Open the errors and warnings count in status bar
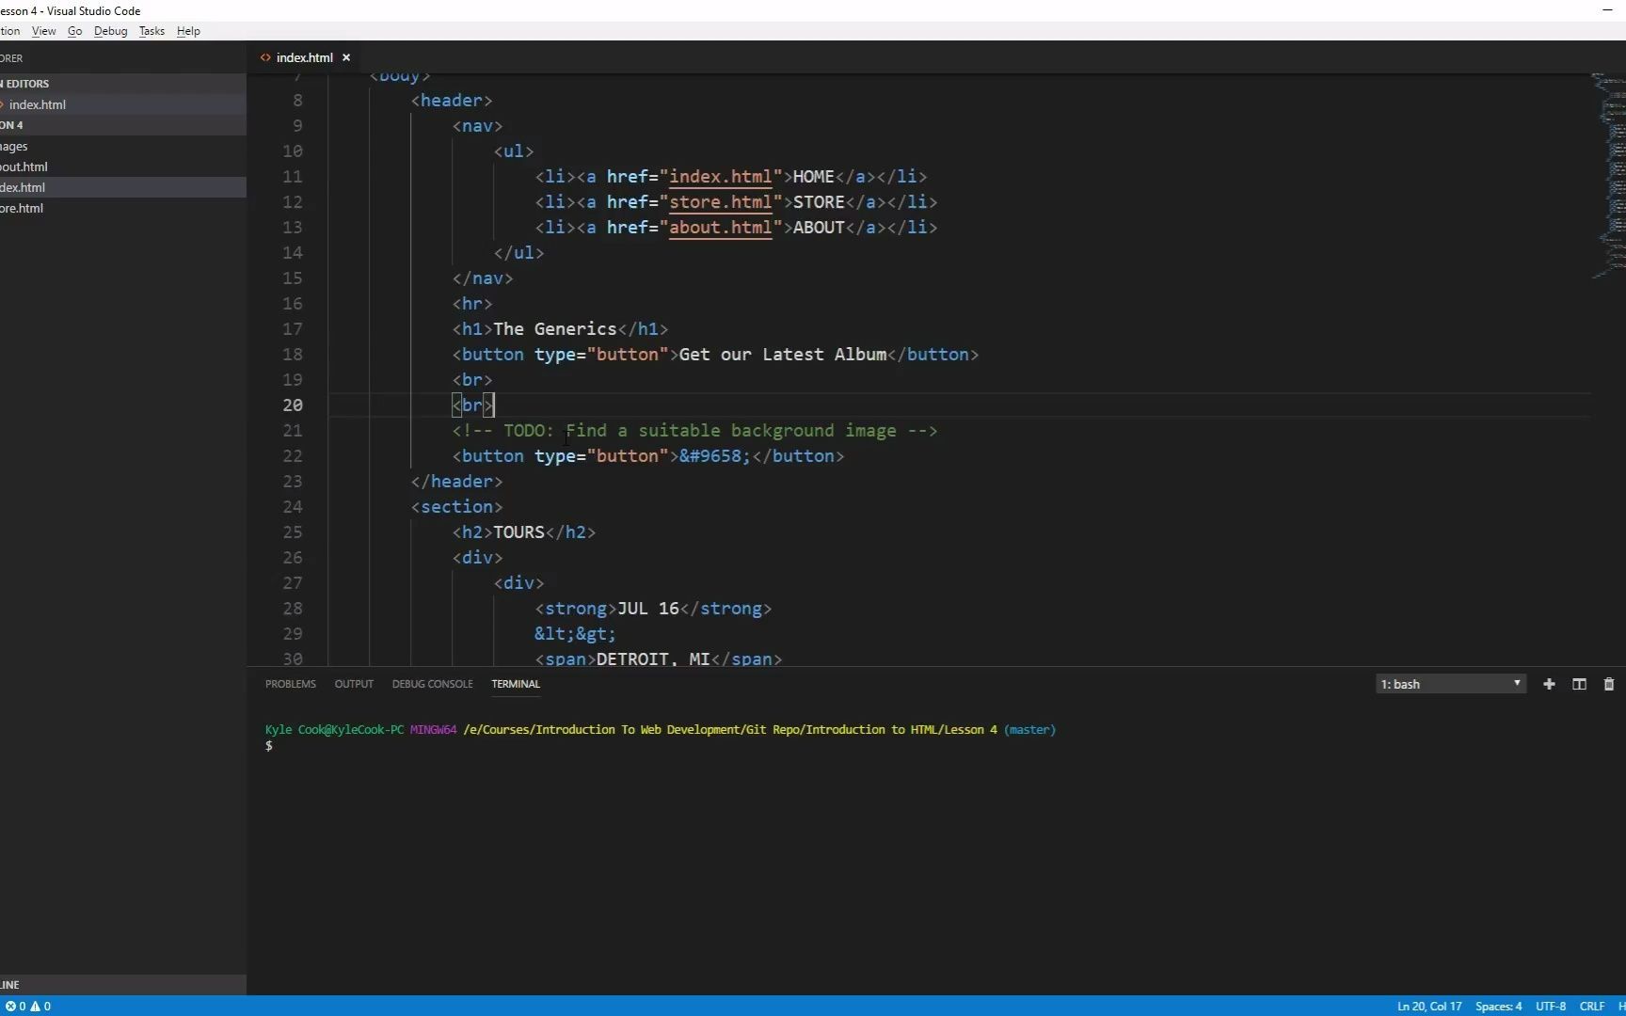The width and height of the screenshot is (1626, 1016). [28, 1006]
